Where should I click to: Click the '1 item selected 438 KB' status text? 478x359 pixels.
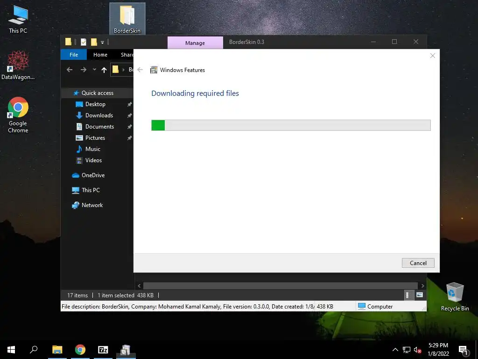click(126, 295)
